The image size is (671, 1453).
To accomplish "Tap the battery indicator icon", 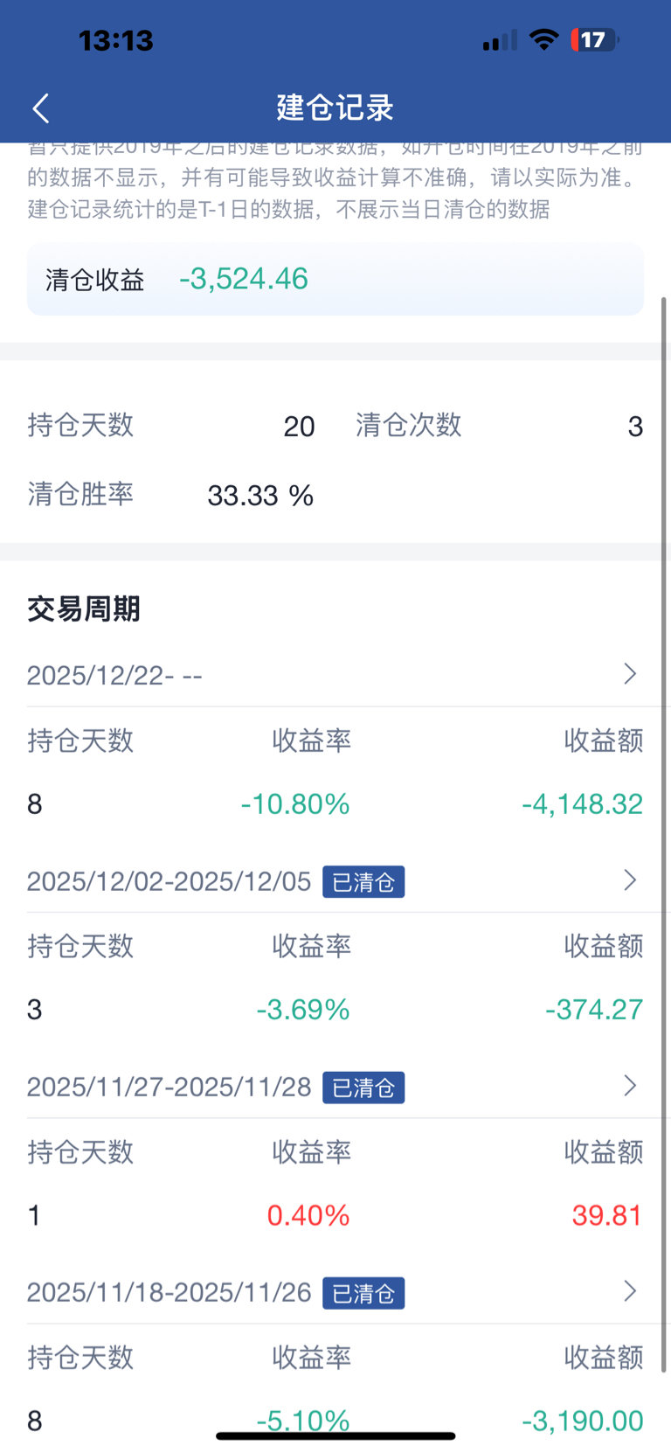I will (x=594, y=39).
